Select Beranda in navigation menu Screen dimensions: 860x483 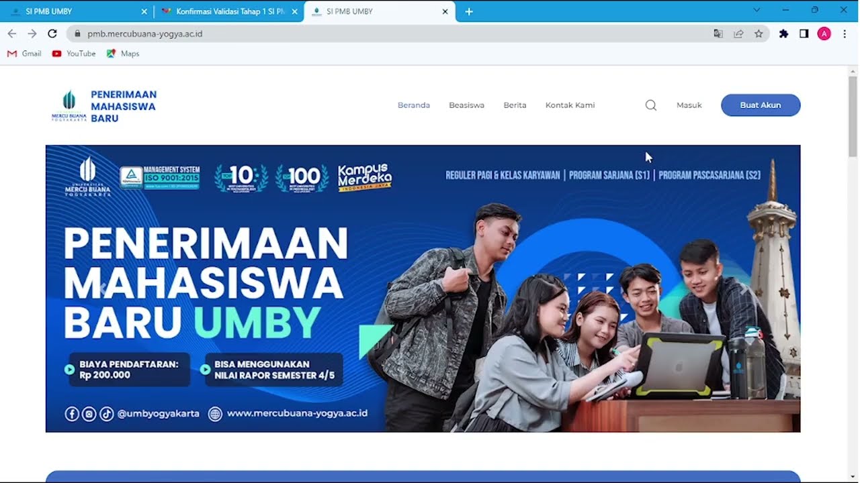point(414,105)
